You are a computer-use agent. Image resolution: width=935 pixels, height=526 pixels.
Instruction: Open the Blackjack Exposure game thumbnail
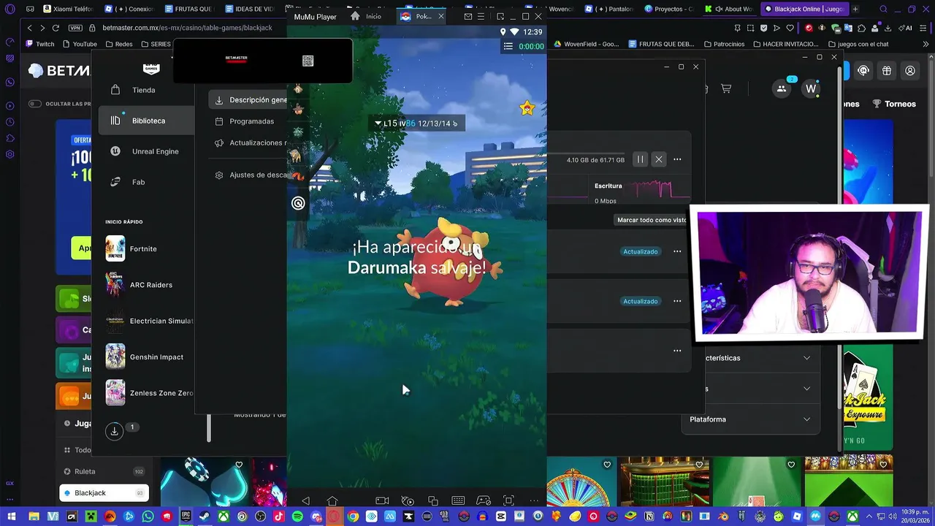point(868,398)
